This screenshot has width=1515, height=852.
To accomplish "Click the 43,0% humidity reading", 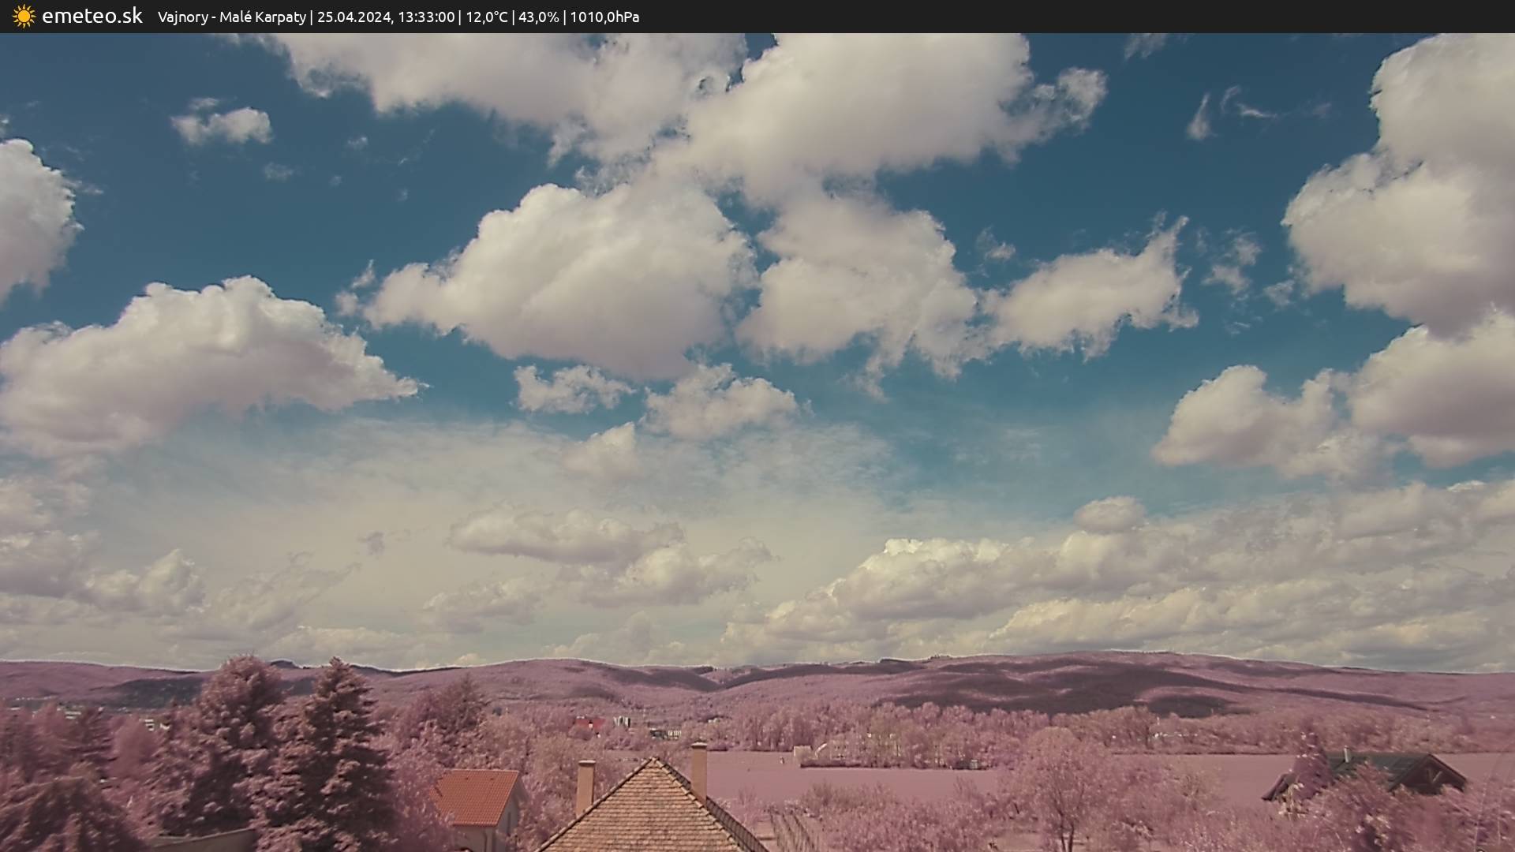I will point(538,17).
